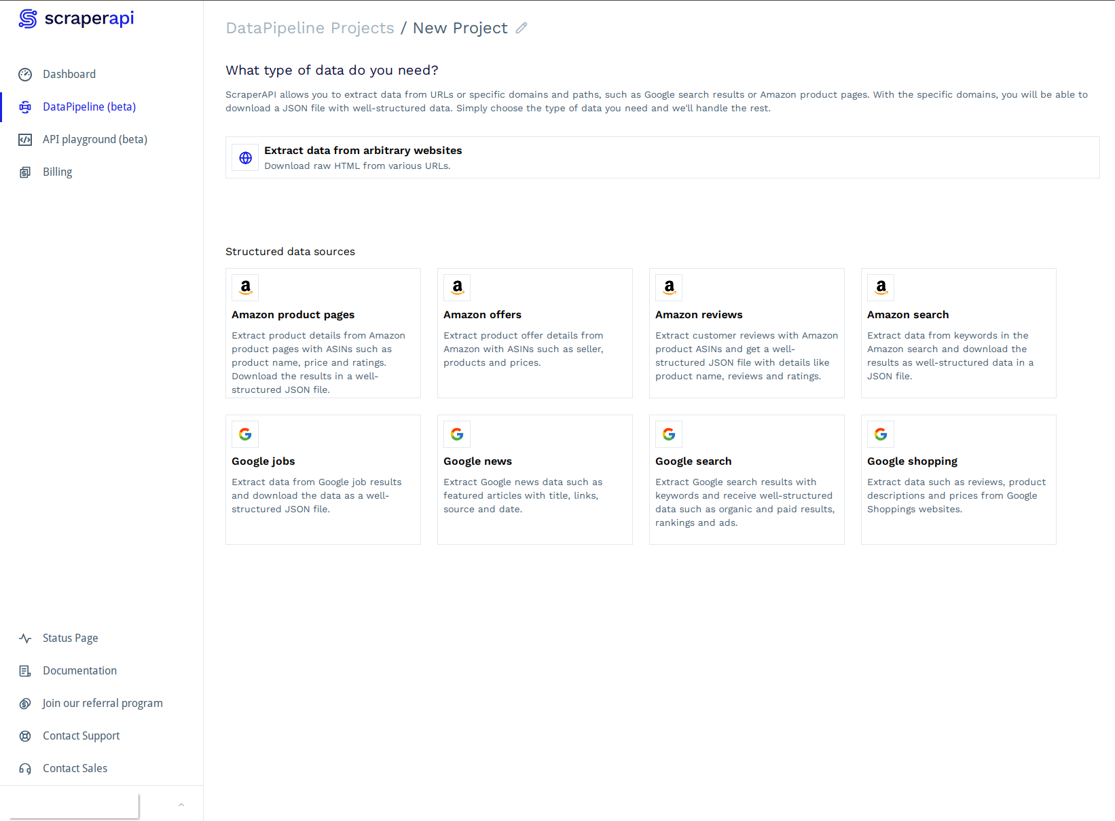Open Dashboard from the sidebar
The image size is (1115, 821).
pyautogui.click(x=69, y=74)
